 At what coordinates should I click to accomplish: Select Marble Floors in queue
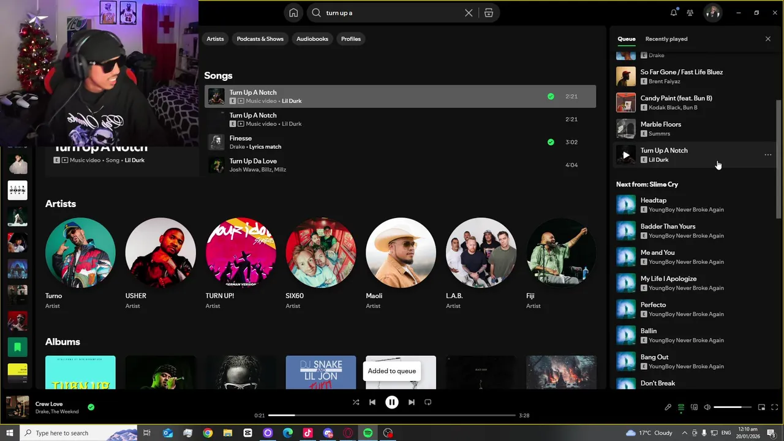click(x=695, y=129)
